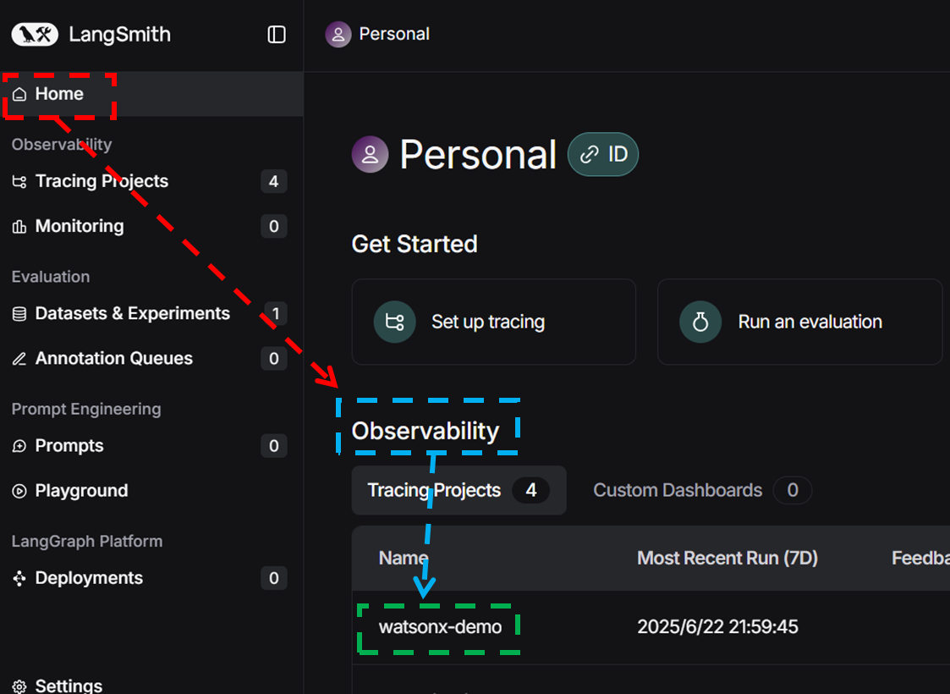950x694 pixels.
Task: Click the Datasets & Experiments count badge 1
Action: (275, 314)
